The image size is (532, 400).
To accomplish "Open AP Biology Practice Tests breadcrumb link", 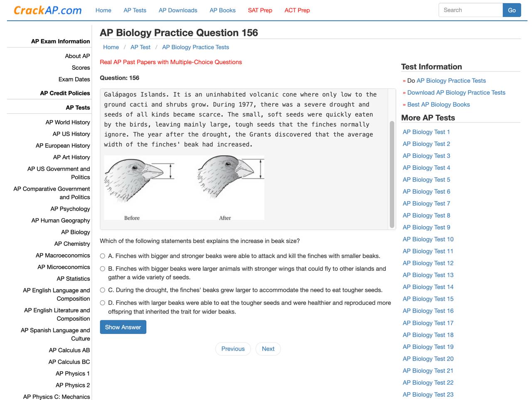I will [195, 47].
